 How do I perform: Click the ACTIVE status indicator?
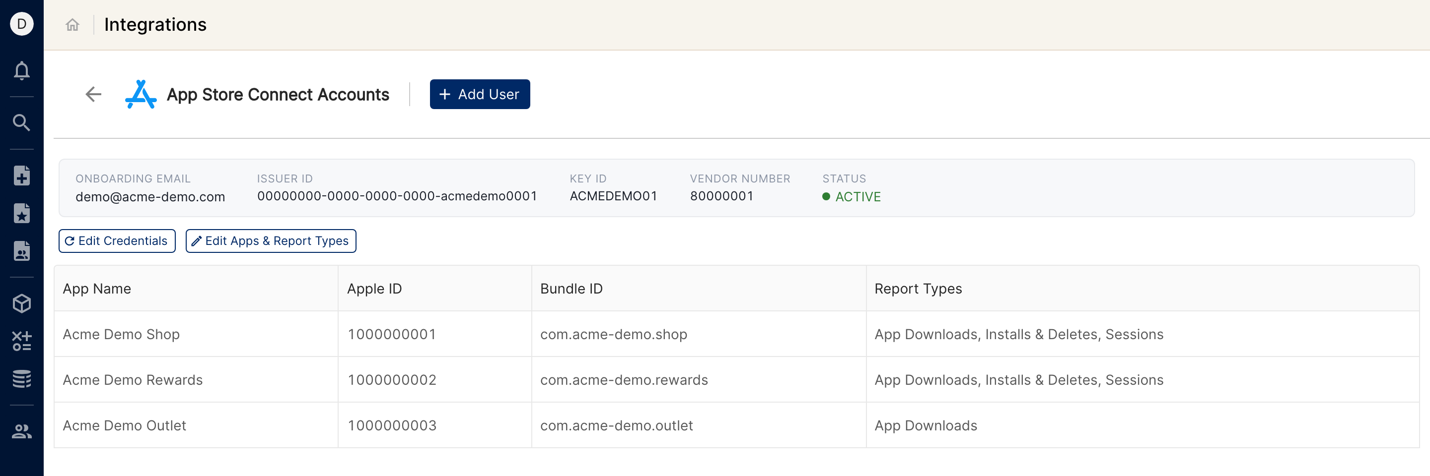point(851,197)
